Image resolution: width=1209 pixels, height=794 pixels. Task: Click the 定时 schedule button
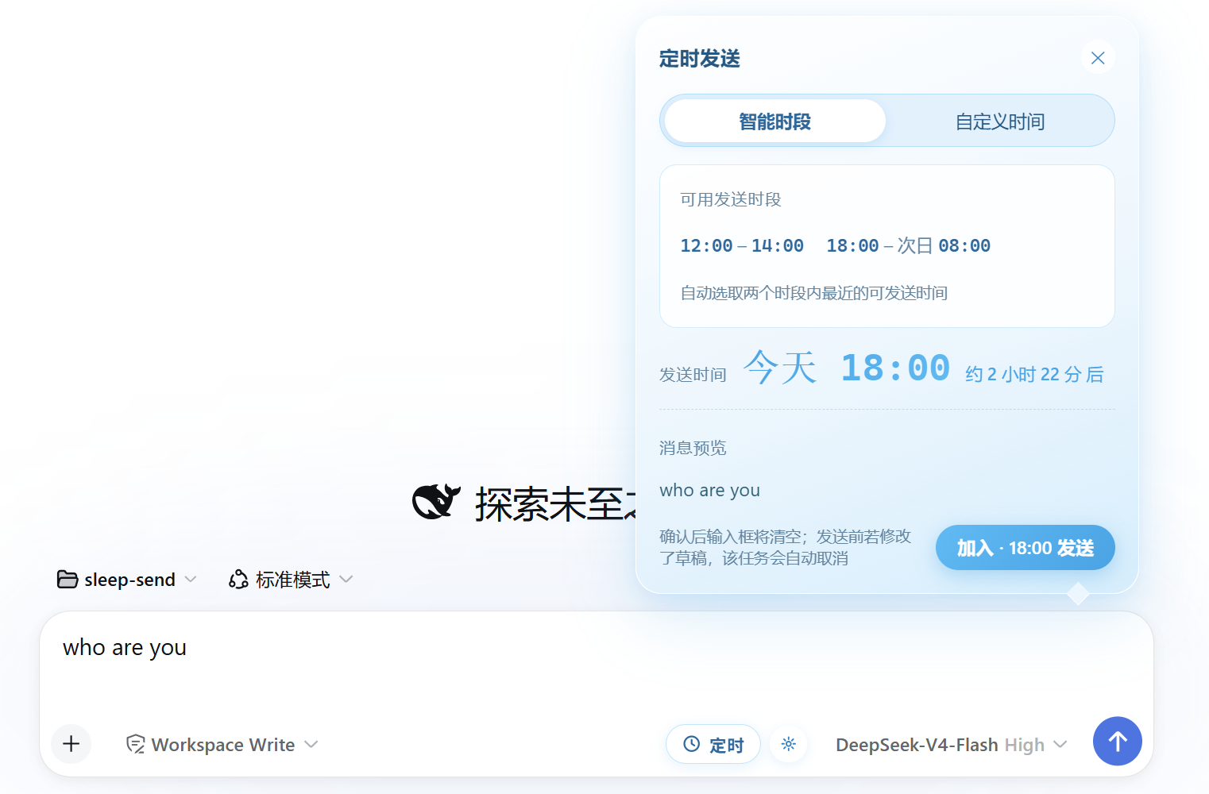(713, 745)
